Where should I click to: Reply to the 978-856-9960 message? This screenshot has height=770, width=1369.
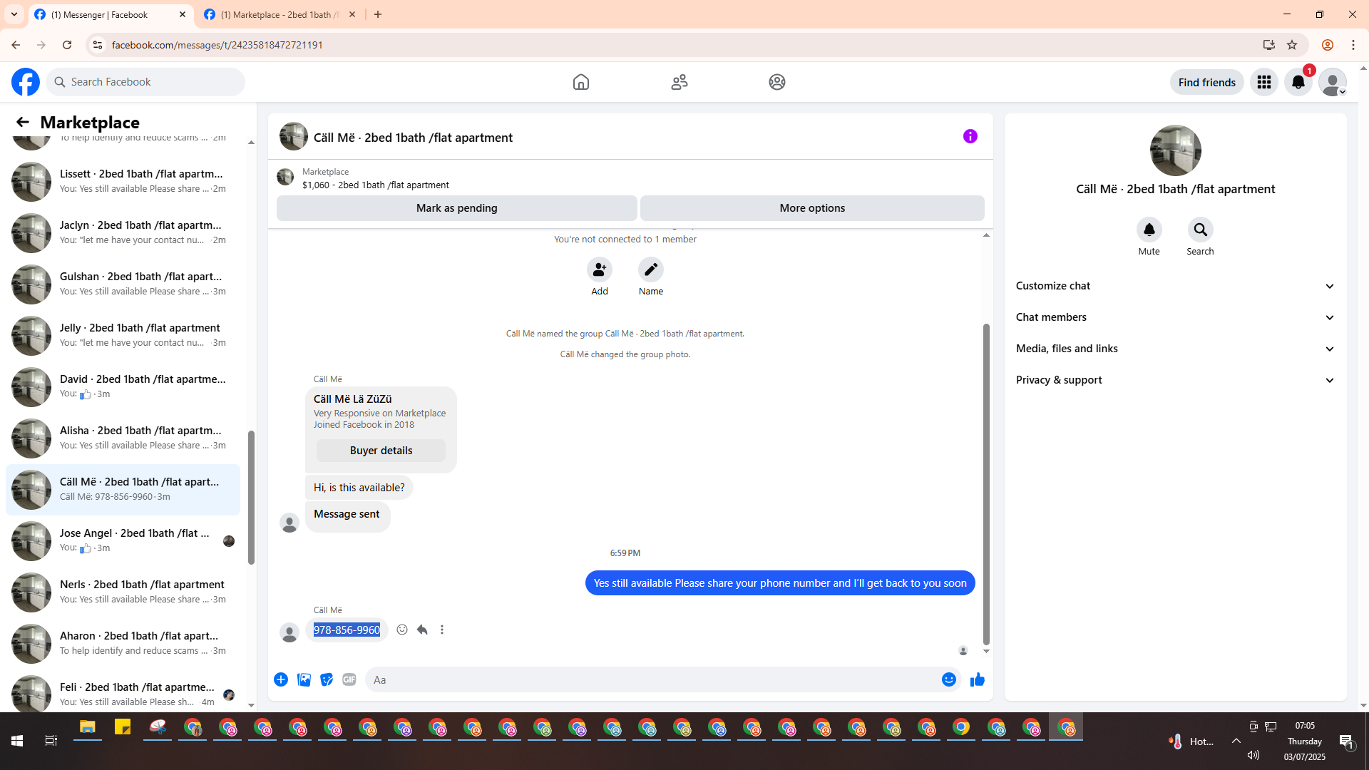pyautogui.click(x=422, y=630)
